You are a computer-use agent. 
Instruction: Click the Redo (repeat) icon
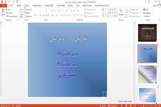[14, 2]
